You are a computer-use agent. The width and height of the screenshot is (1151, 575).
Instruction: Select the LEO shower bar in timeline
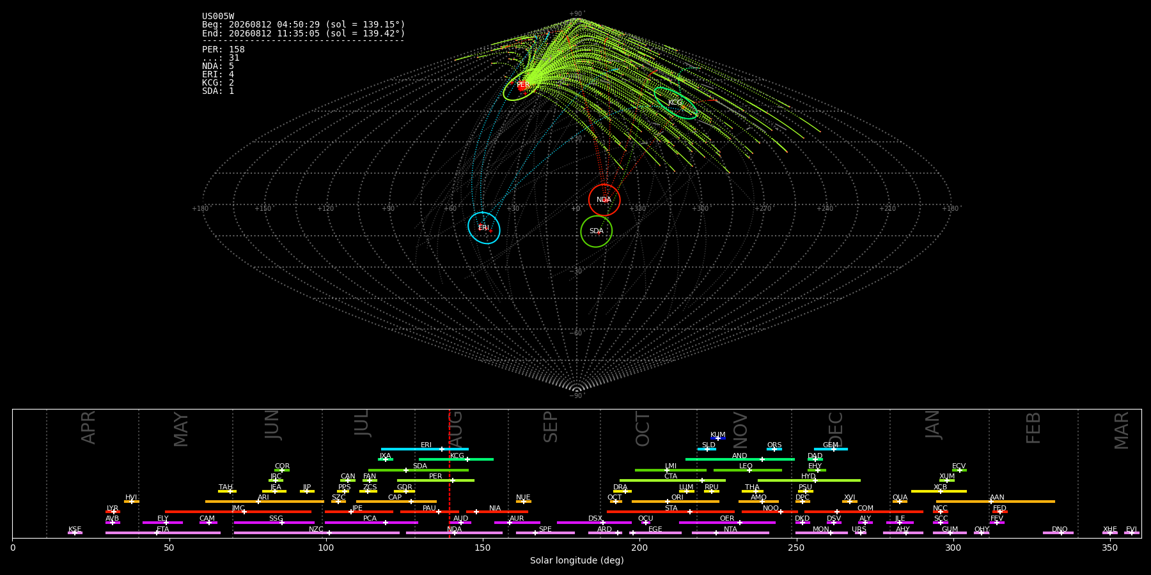click(x=748, y=470)
